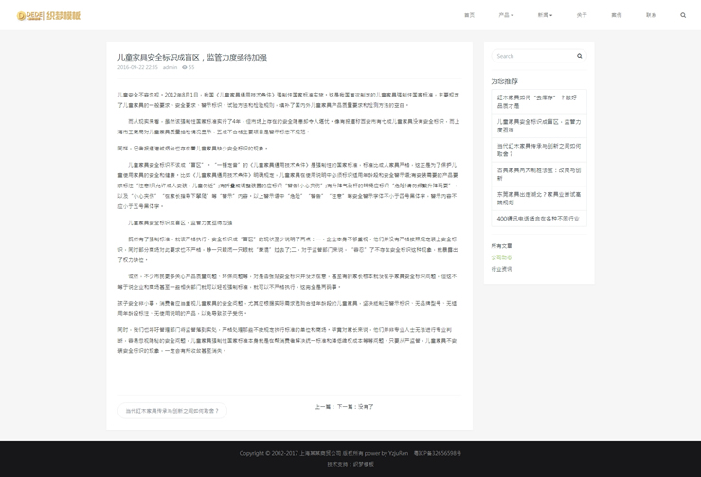Open recommended article 古典家具两大制胜法宝
Image resolution: width=701 pixels, height=477 pixels.
[538, 173]
